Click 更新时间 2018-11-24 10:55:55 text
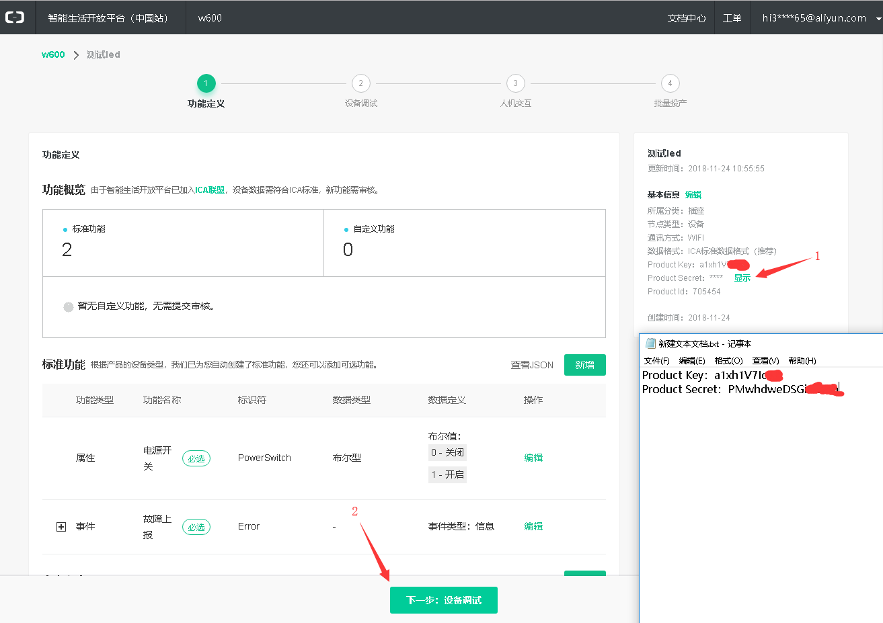The width and height of the screenshot is (883, 623). pyautogui.click(x=706, y=169)
